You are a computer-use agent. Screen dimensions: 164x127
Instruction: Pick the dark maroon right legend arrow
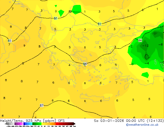74,124
